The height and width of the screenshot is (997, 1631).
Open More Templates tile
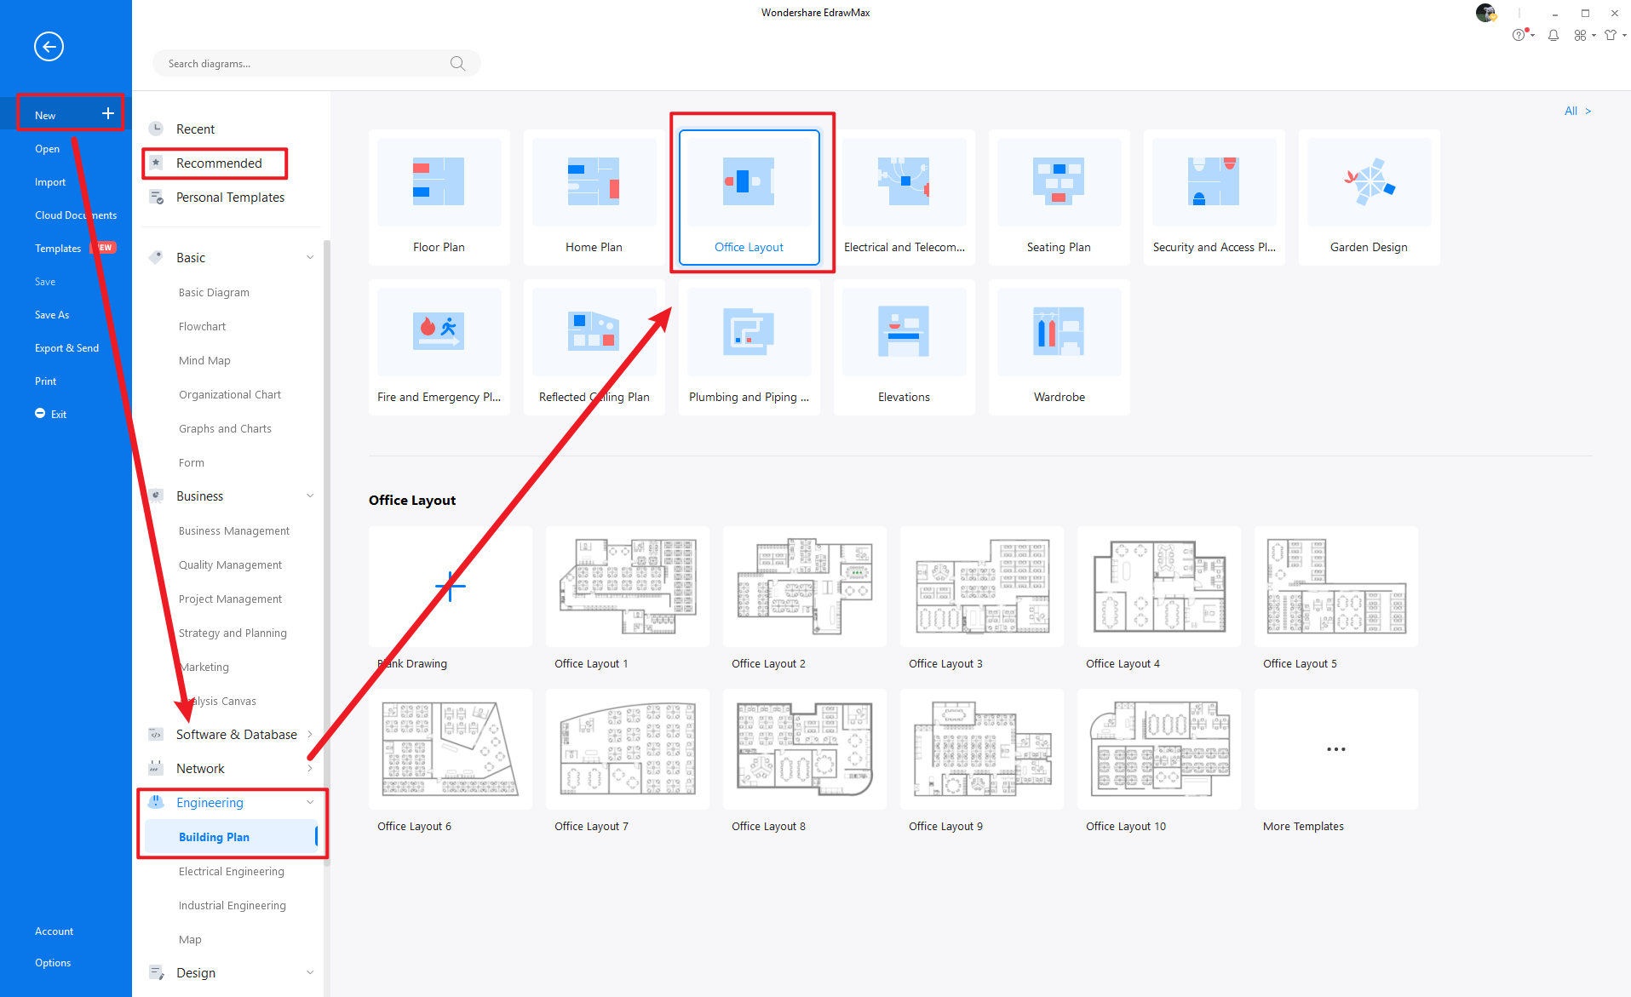(x=1335, y=750)
